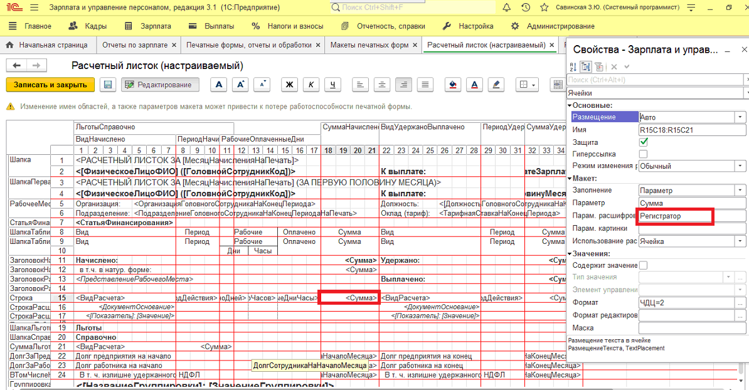The height and width of the screenshot is (390, 749).
Task: Decrease font size
Action: [262, 85]
